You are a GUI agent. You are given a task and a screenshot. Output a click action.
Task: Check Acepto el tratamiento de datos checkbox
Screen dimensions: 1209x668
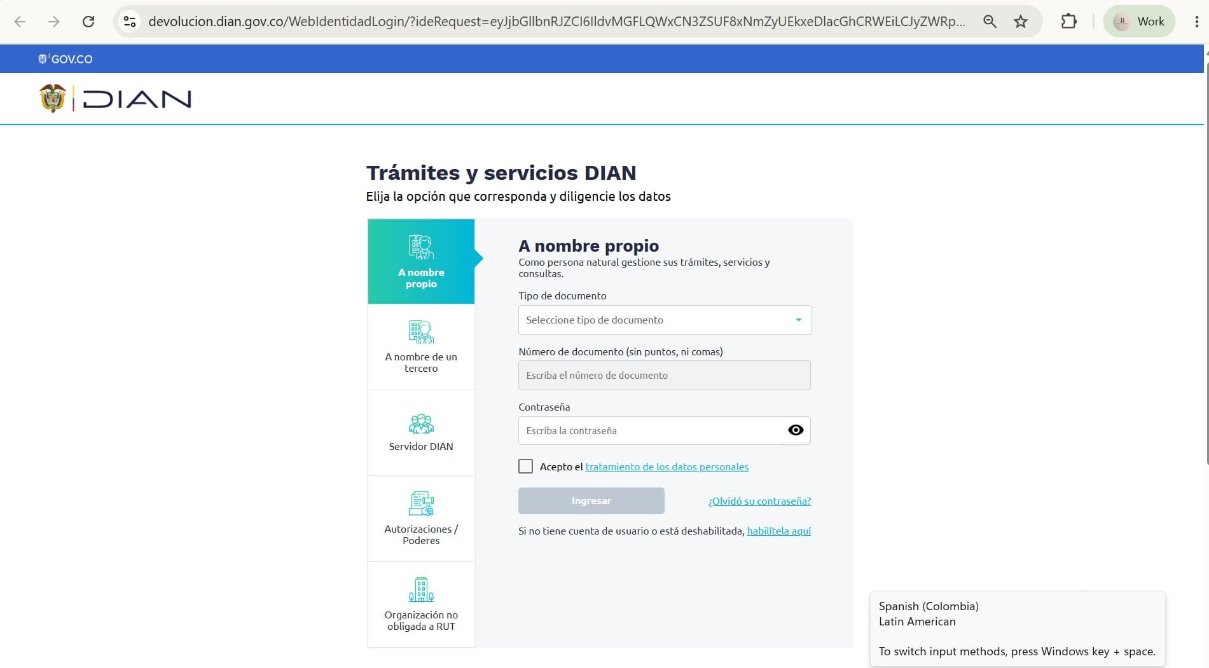tap(525, 467)
